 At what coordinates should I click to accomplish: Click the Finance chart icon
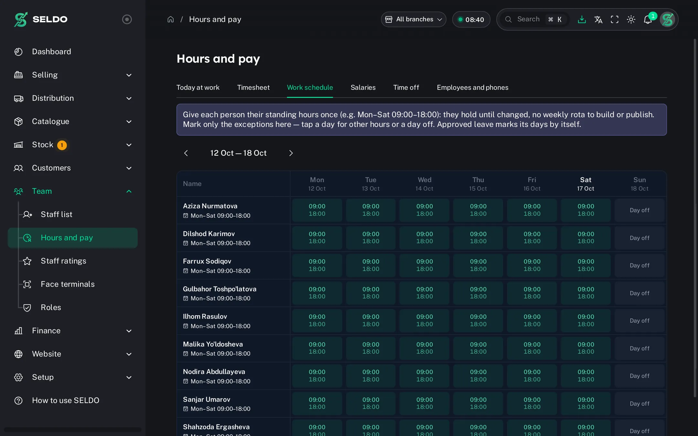[18, 331]
